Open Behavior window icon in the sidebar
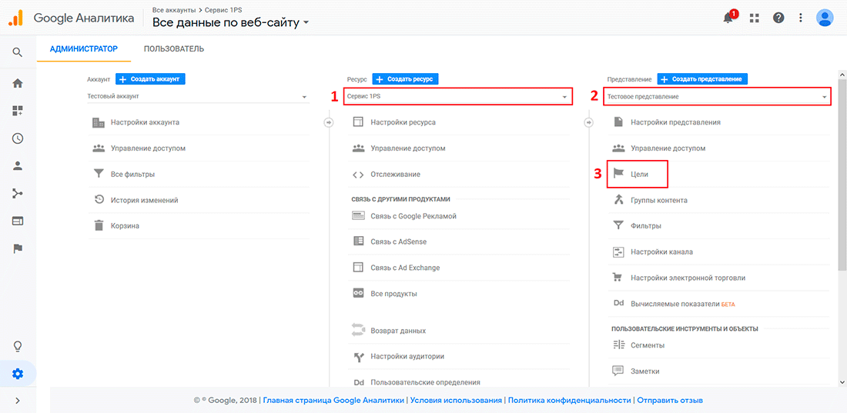 coord(18,221)
